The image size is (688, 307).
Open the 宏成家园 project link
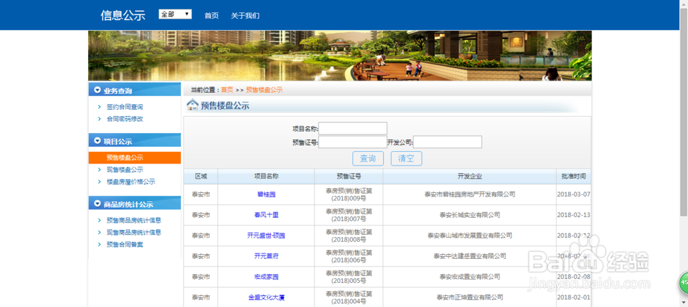coord(266,277)
